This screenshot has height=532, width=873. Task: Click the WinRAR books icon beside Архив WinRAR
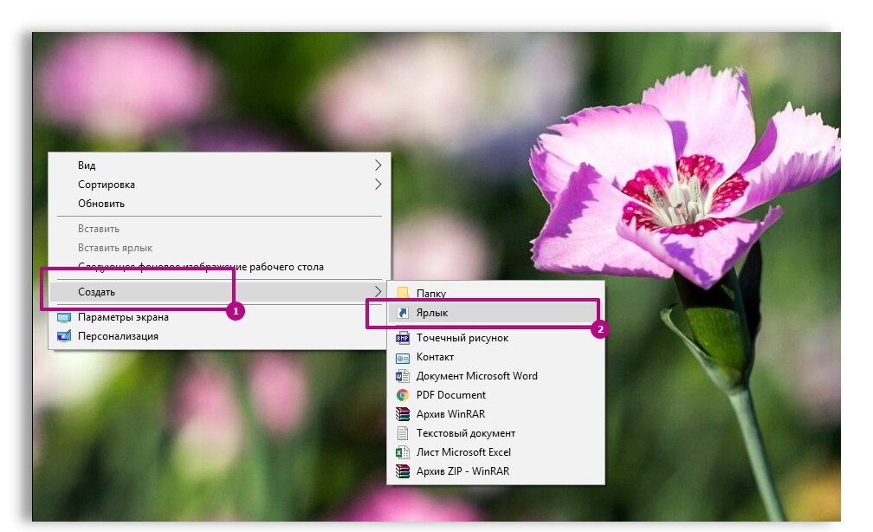[x=403, y=414]
